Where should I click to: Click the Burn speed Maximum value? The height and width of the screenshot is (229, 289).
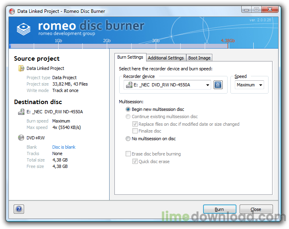pos(61,121)
